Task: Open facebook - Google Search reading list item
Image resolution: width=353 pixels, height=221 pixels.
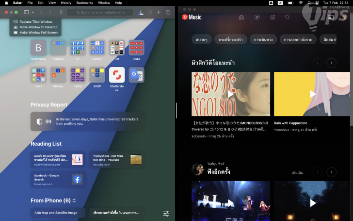Action: coord(58,180)
